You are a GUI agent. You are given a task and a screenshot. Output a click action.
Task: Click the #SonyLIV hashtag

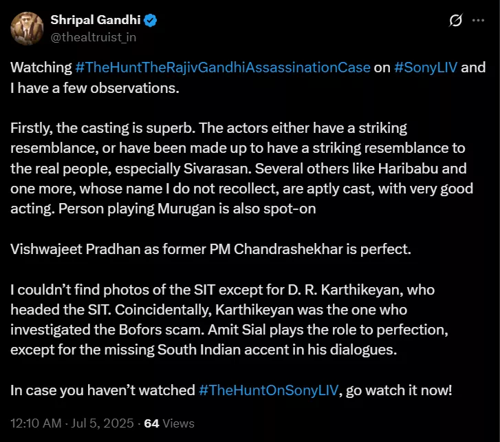pos(425,67)
